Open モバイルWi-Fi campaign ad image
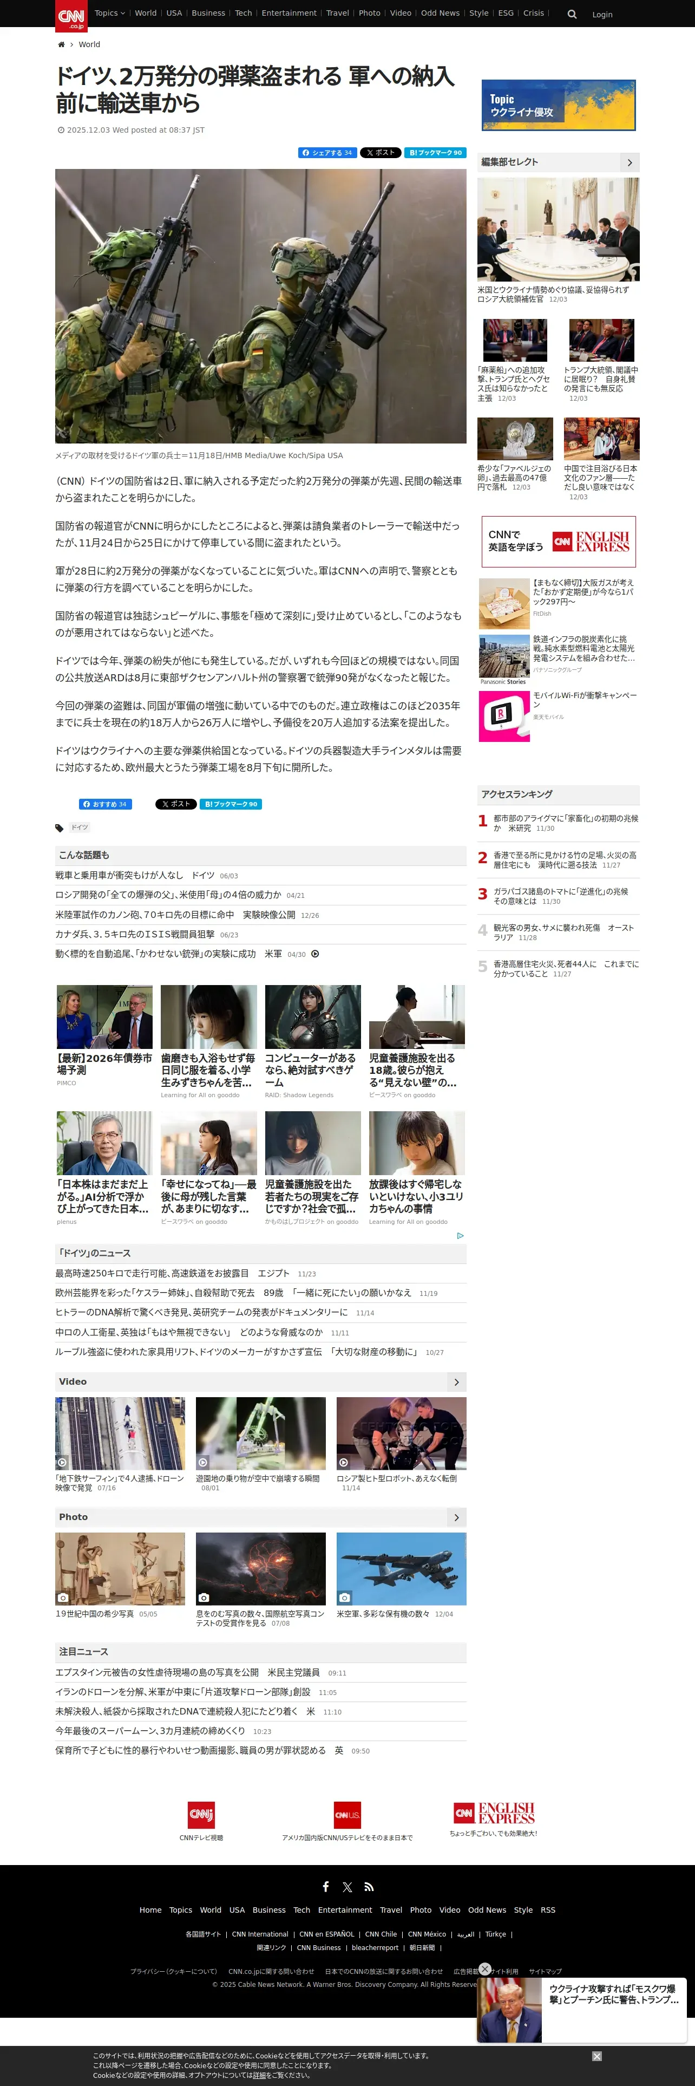This screenshot has height=2086, width=695. 504,716
